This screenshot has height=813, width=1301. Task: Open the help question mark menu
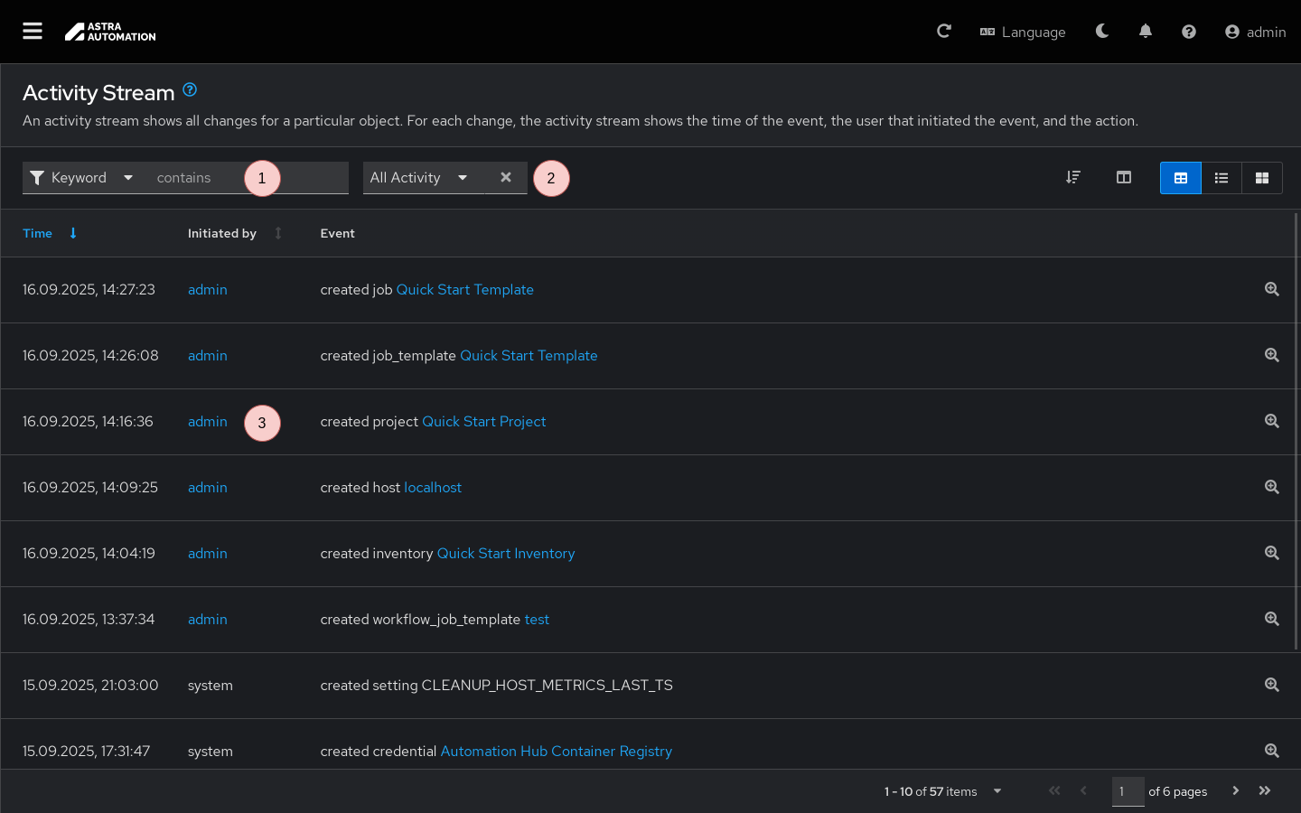pyautogui.click(x=1189, y=32)
